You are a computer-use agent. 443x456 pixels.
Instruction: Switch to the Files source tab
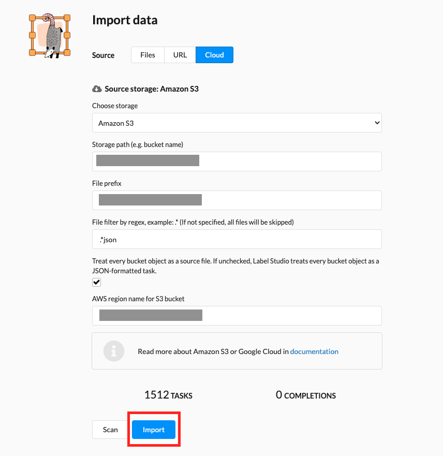(147, 55)
